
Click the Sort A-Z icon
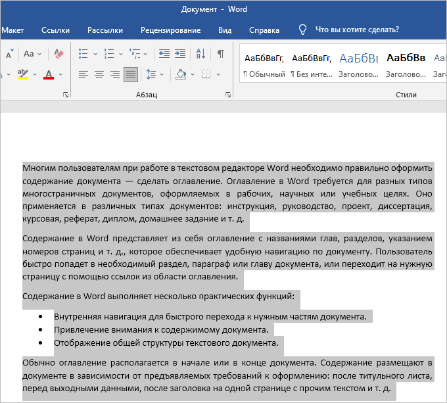click(200, 54)
